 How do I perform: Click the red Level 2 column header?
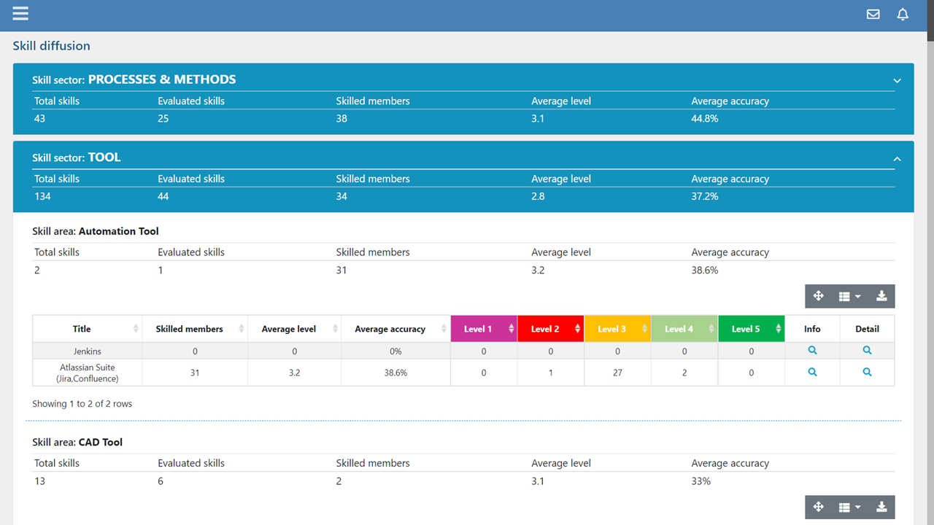click(x=546, y=329)
